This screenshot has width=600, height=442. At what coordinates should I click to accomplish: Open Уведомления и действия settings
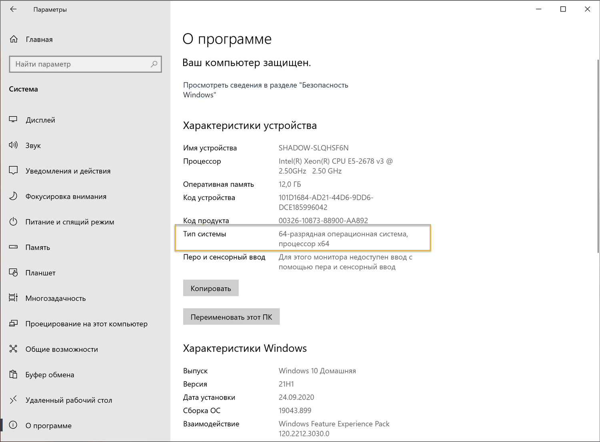click(x=68, y=171)
